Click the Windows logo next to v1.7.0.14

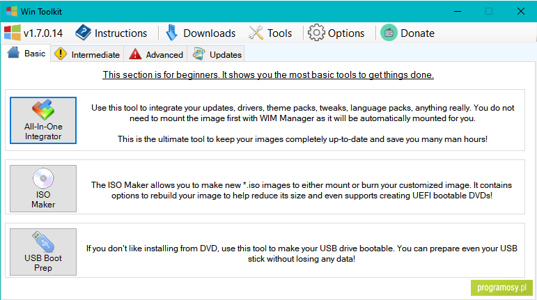coord(13,33)
